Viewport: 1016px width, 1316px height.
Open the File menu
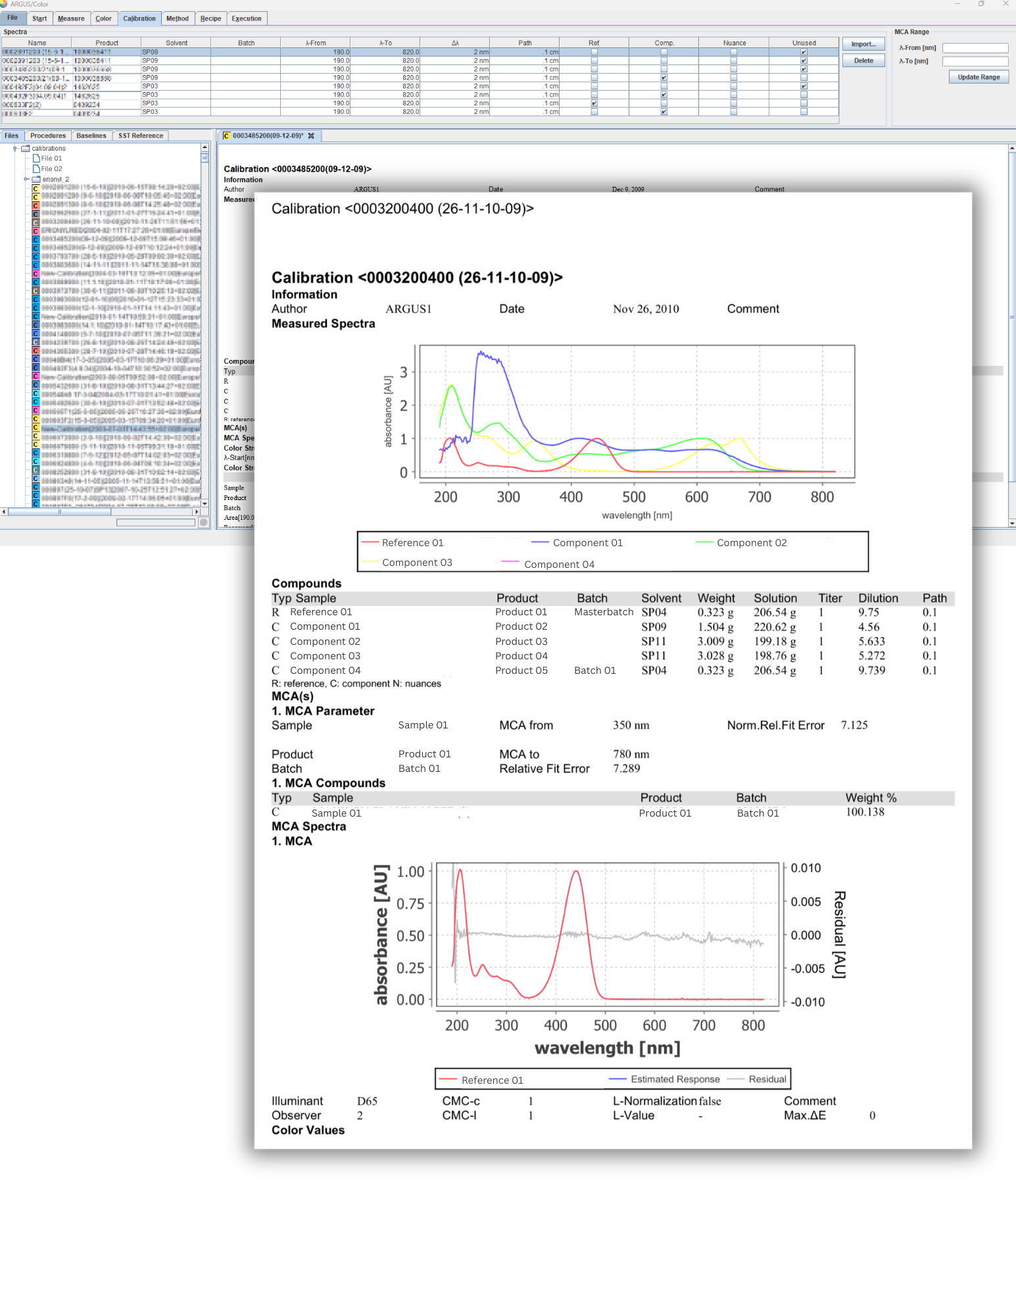pyautogui.click(x=12, y=18)
